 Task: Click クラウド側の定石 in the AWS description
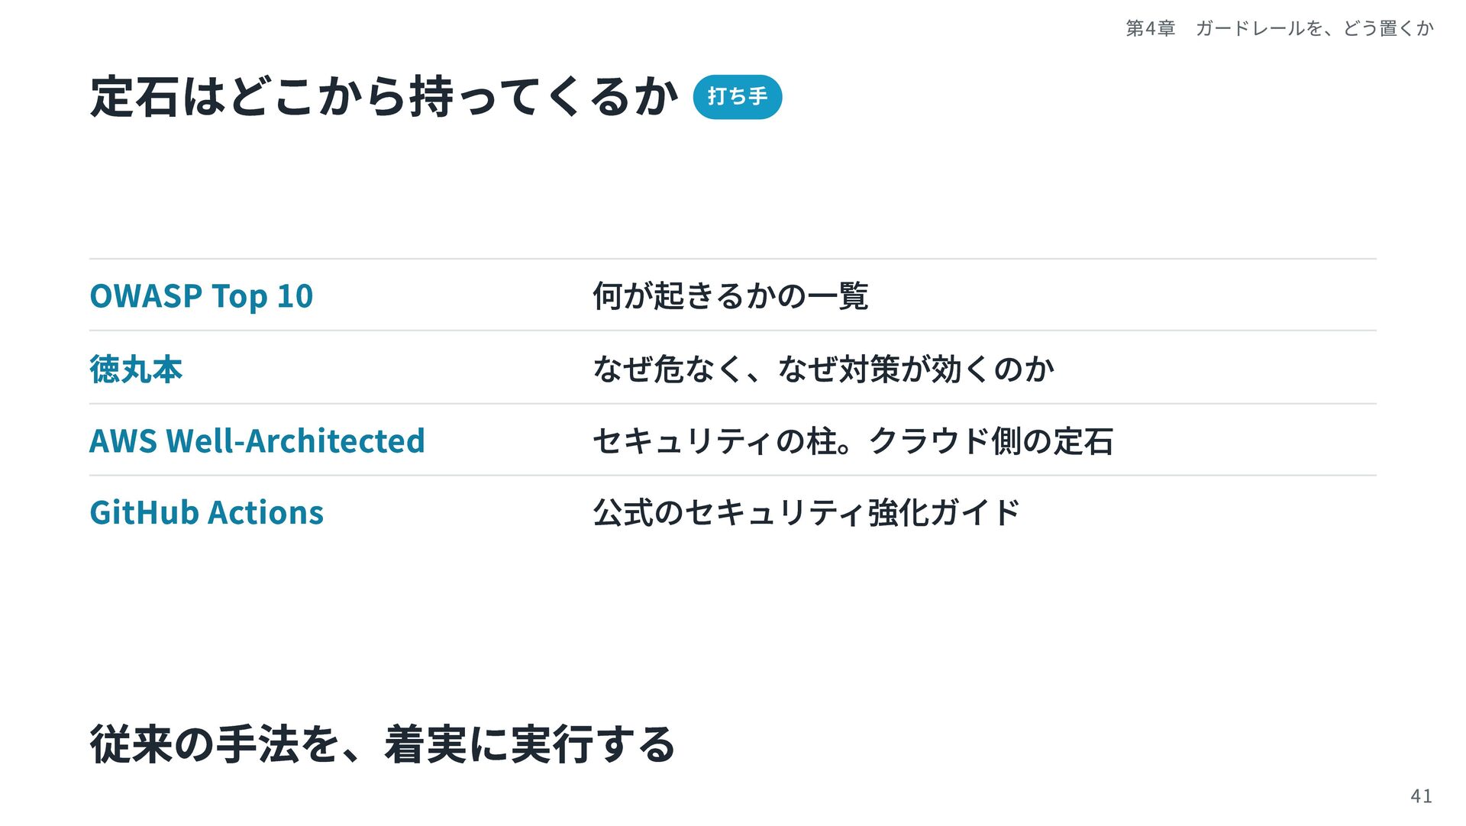pos(991,441)
